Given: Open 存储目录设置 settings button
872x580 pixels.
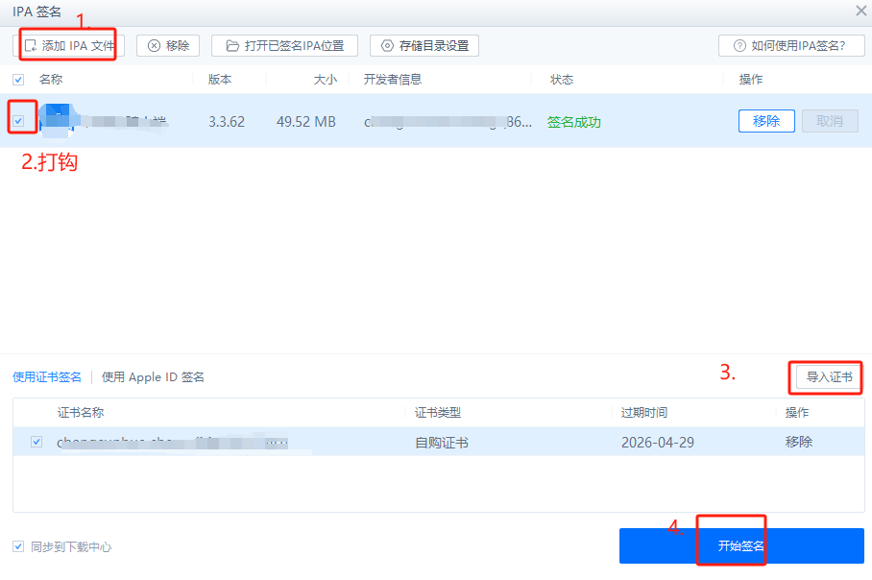Looking at the screenshot, I should [x=424, y=45].
